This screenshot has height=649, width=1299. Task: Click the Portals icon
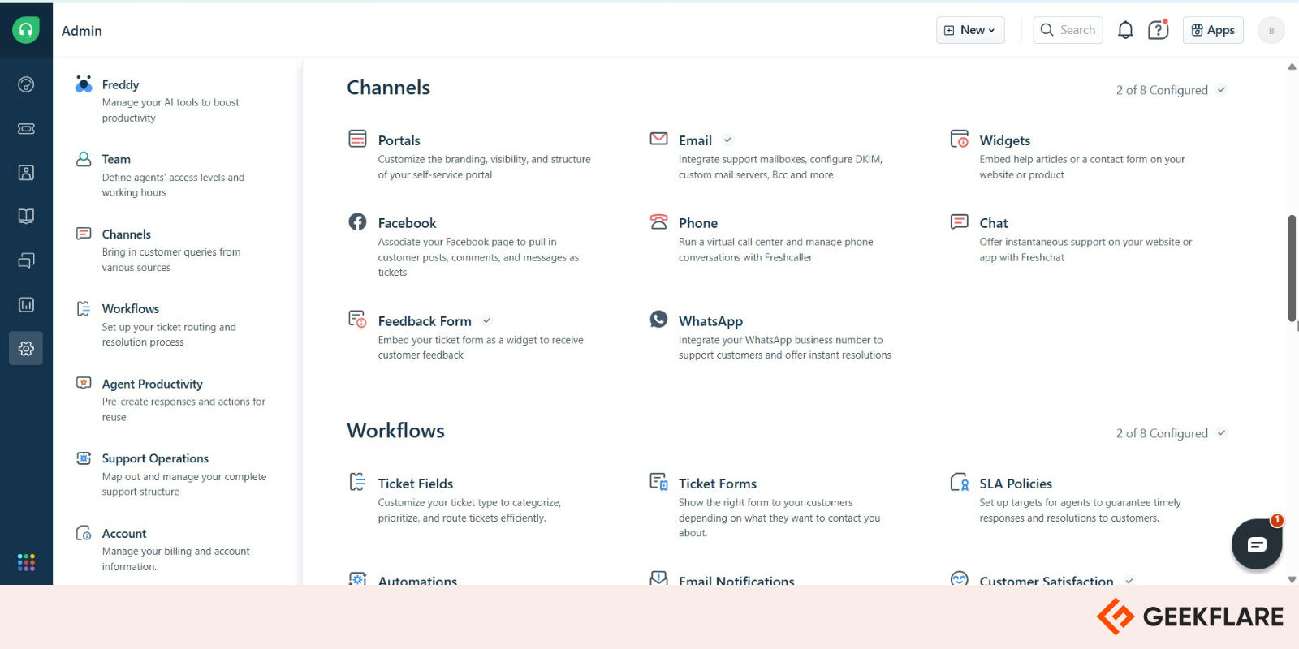357,139
